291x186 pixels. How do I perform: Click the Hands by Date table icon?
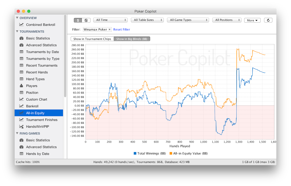pyautogui.click(x=21, y=154)
